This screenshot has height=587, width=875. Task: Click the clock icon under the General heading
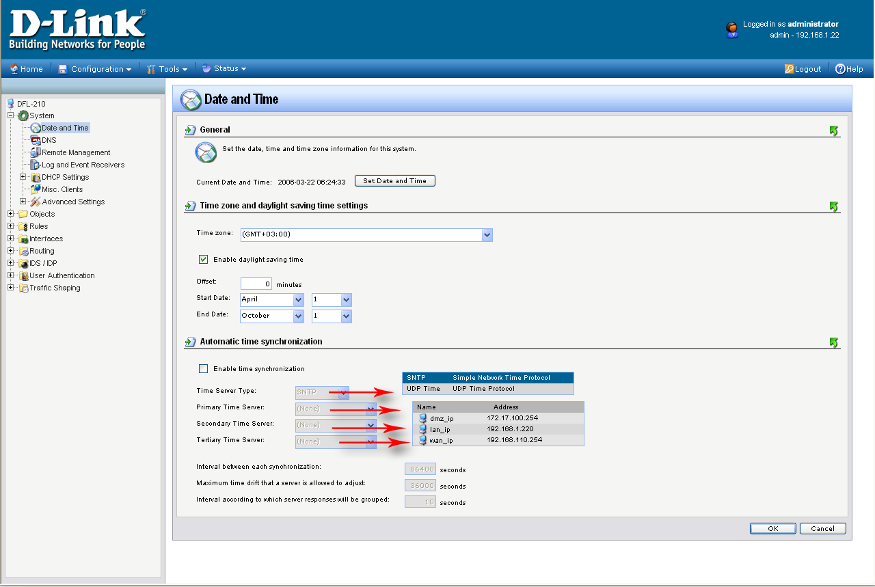click(x=206, y=152)
